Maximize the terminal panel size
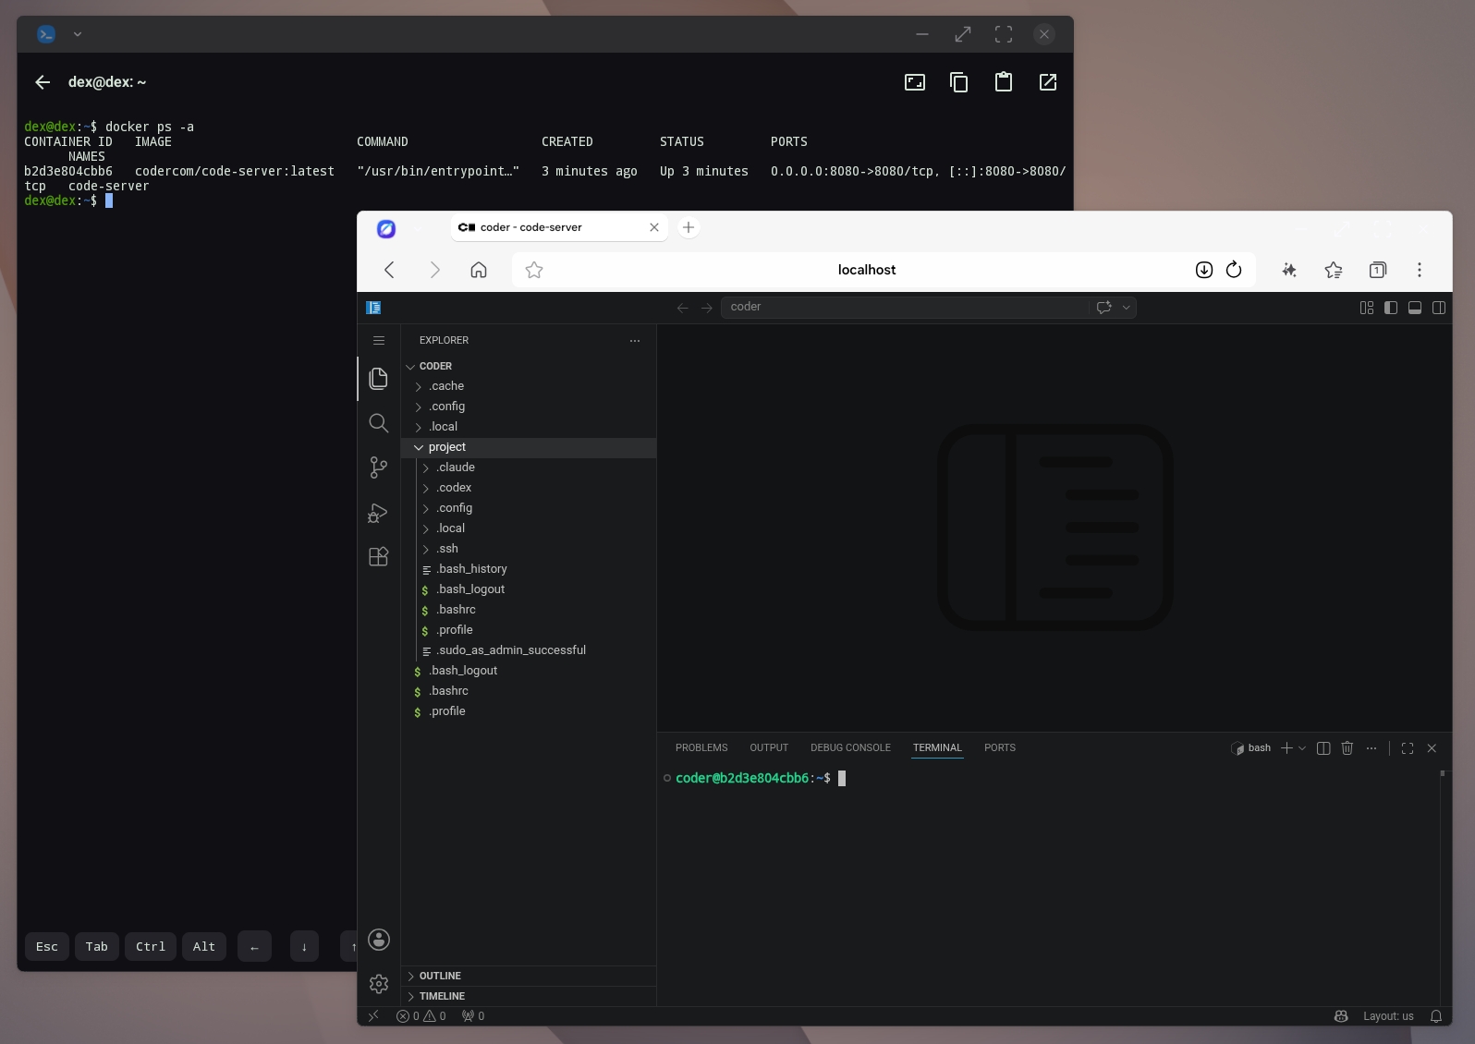Viewport: 1475px width, 1044px height. (1408, 748)
